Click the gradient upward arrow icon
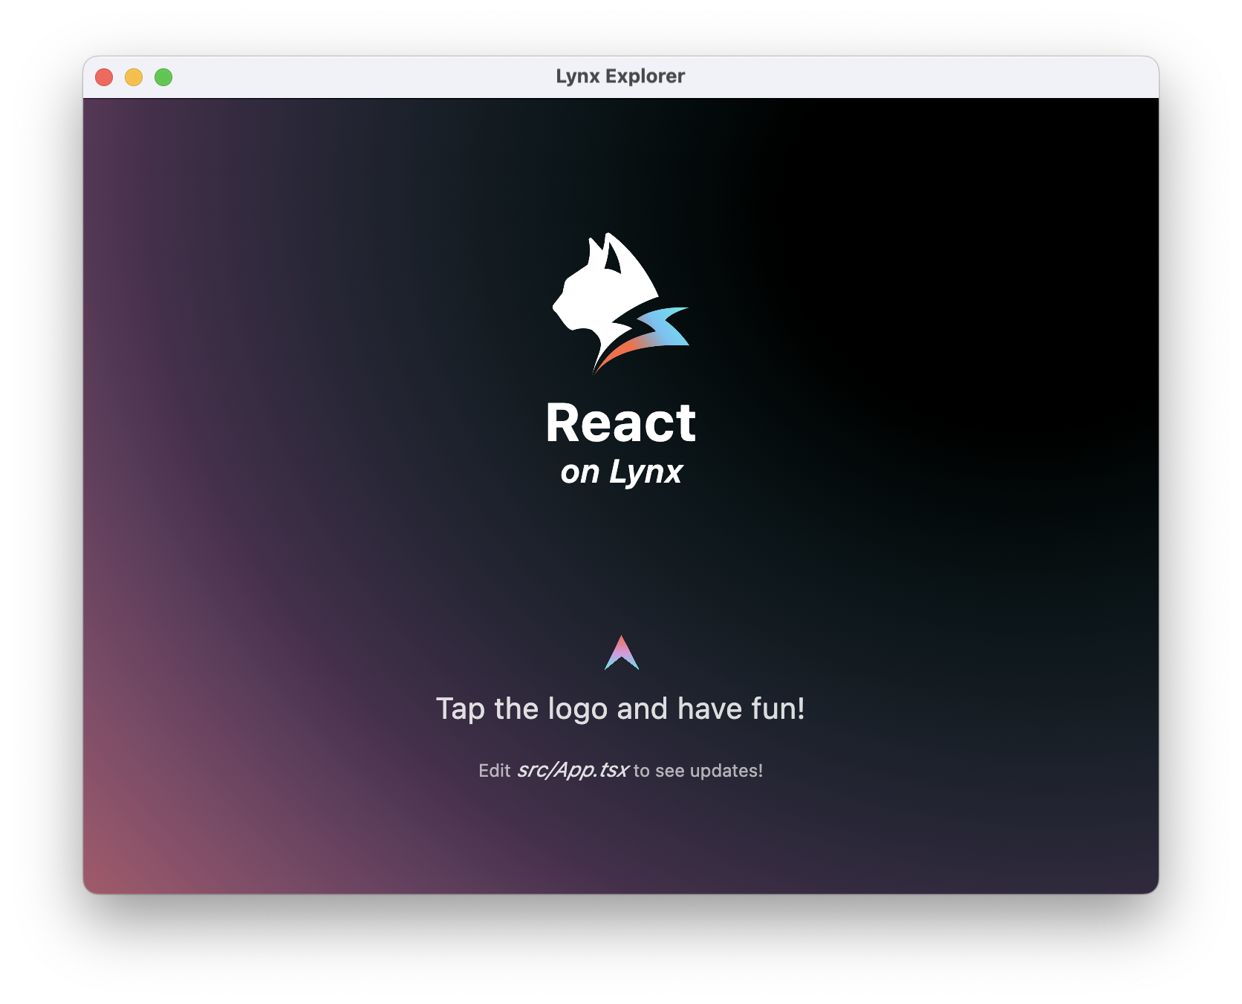 [622, 653]
